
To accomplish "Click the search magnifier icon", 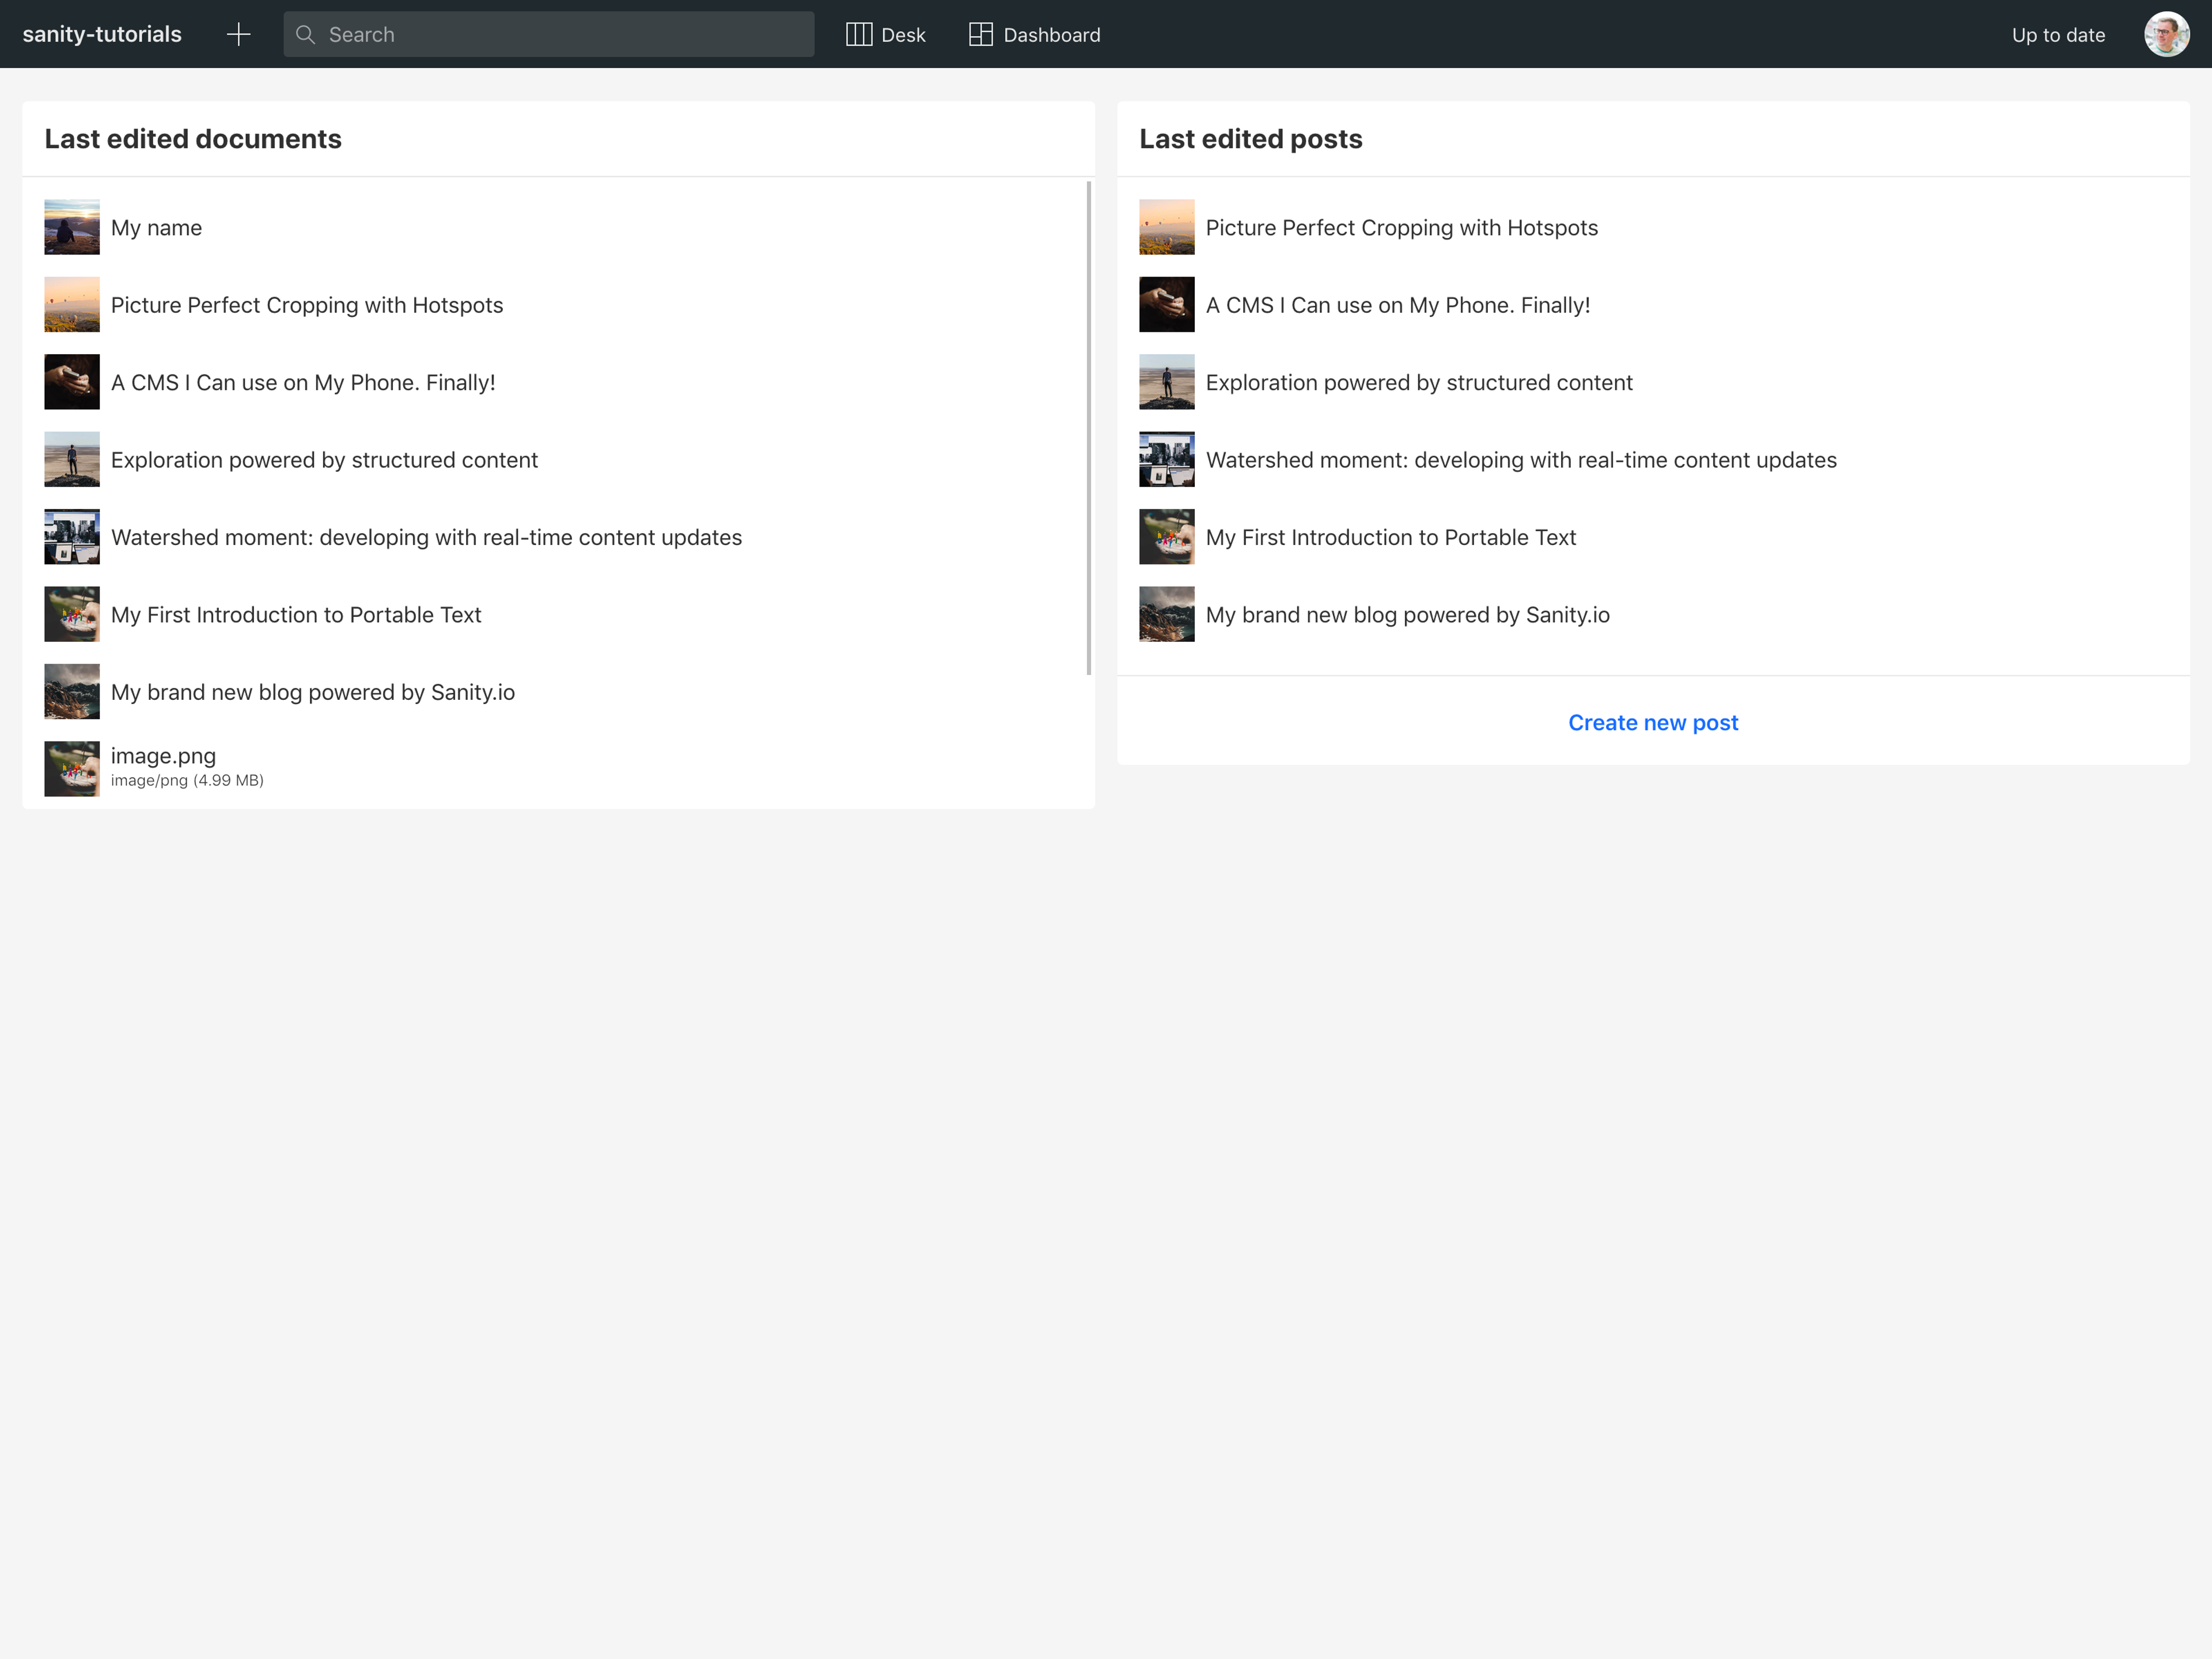I will click(306, 35).
